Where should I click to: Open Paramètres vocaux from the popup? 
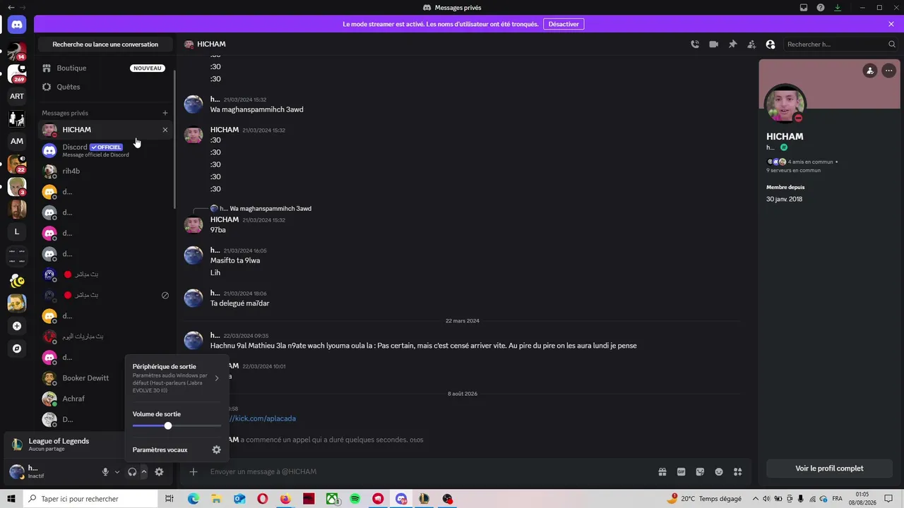click(x=177, y=450)
